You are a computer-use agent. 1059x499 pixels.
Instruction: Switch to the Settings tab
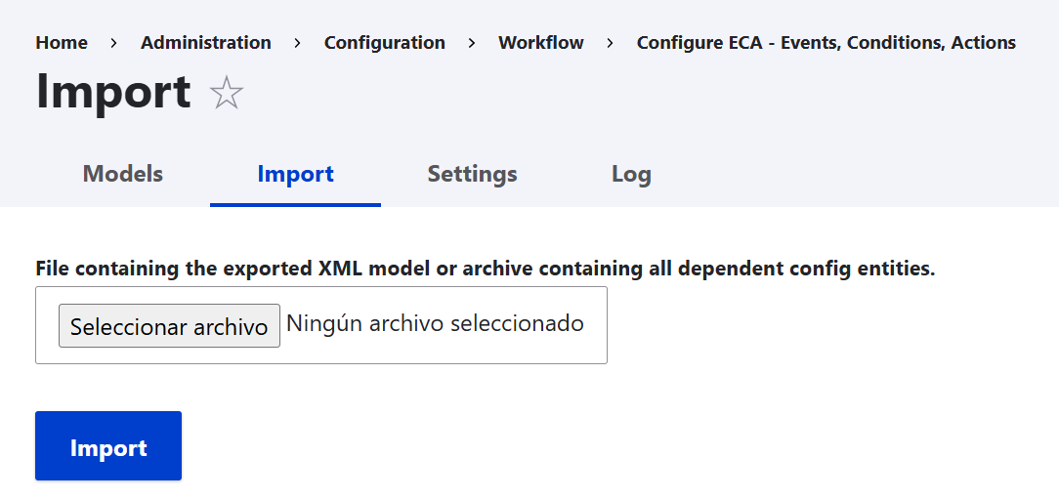(x=472, y=174)
